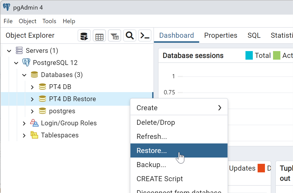The image size is (293, 193).
Task: Expand Login/Group Roles node
Action: coord(24,123)
